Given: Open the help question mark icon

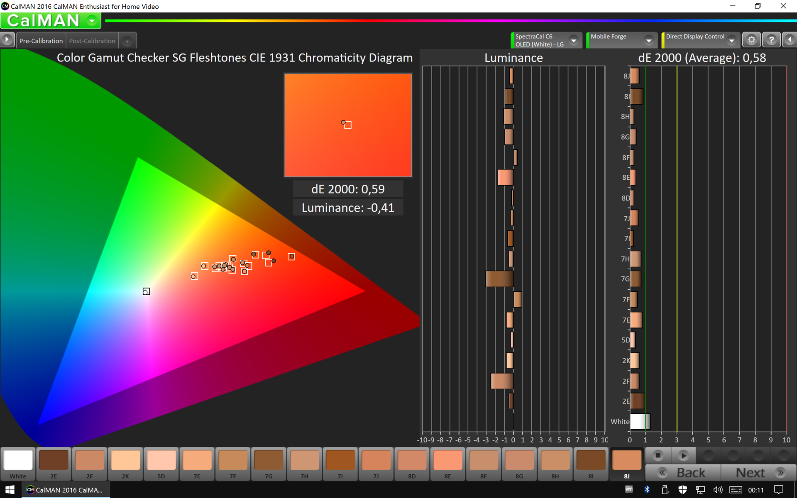Looking at the screenshot, I should click(771, 40).
